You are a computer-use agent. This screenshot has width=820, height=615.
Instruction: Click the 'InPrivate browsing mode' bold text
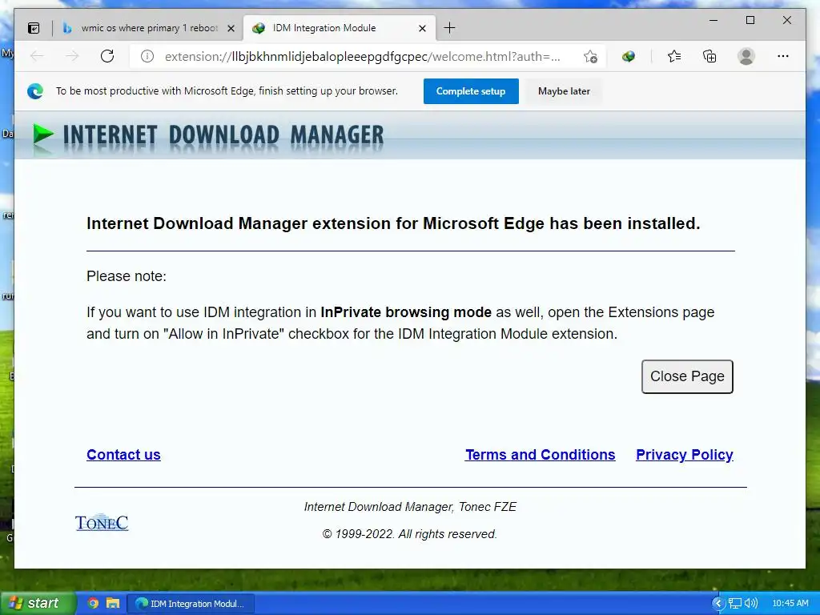[x=406, y=312]
